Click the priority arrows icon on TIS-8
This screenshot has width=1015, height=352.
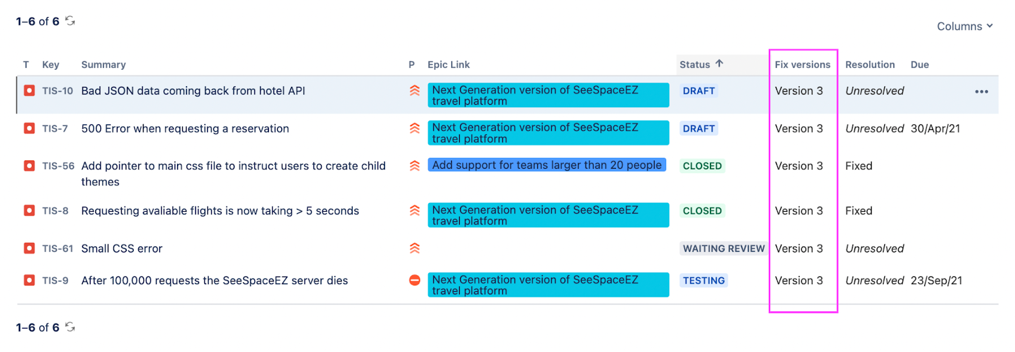tap(415, 211)
